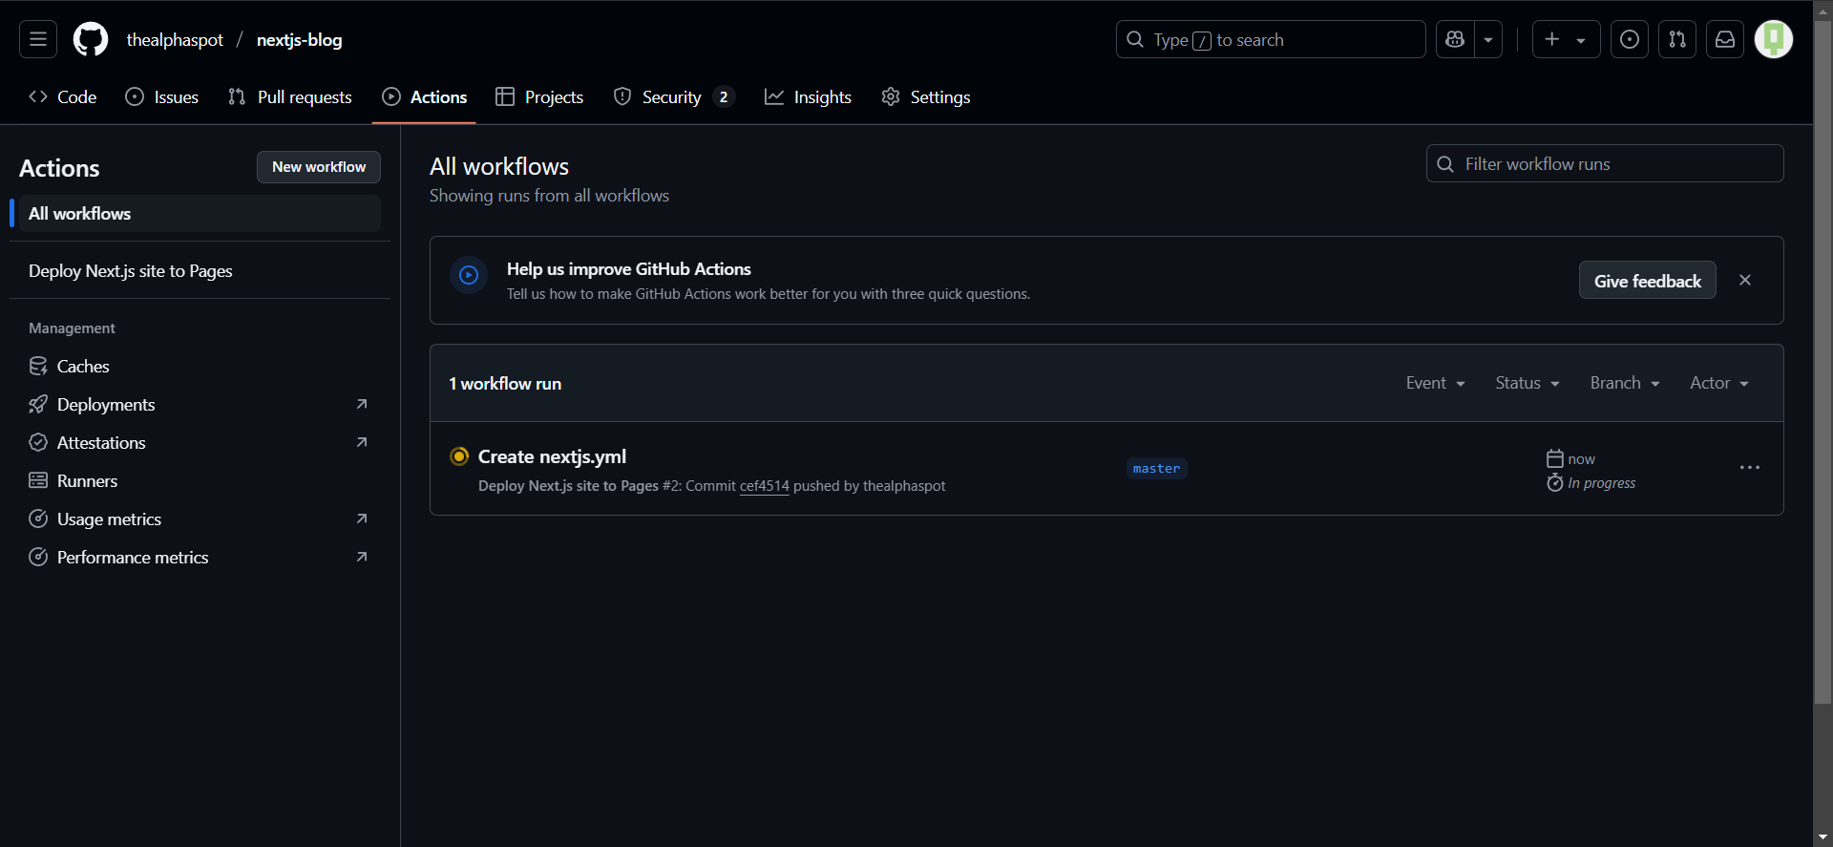Click the in-progress status icon of run
Image resolution: width=1833 pixels, height=847 pixels.
pos(459,456)
